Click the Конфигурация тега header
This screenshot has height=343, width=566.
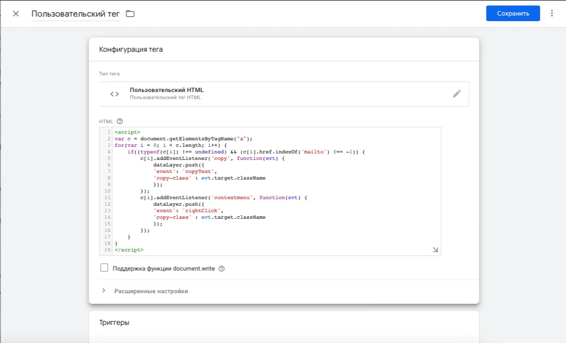click(x=131, y=49)
